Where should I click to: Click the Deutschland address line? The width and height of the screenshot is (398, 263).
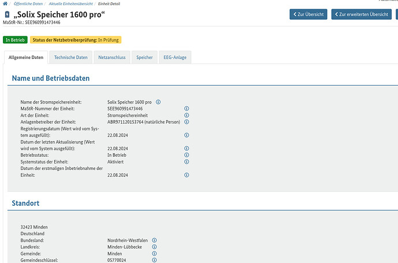pyautogui.click(x=32, y=234)
